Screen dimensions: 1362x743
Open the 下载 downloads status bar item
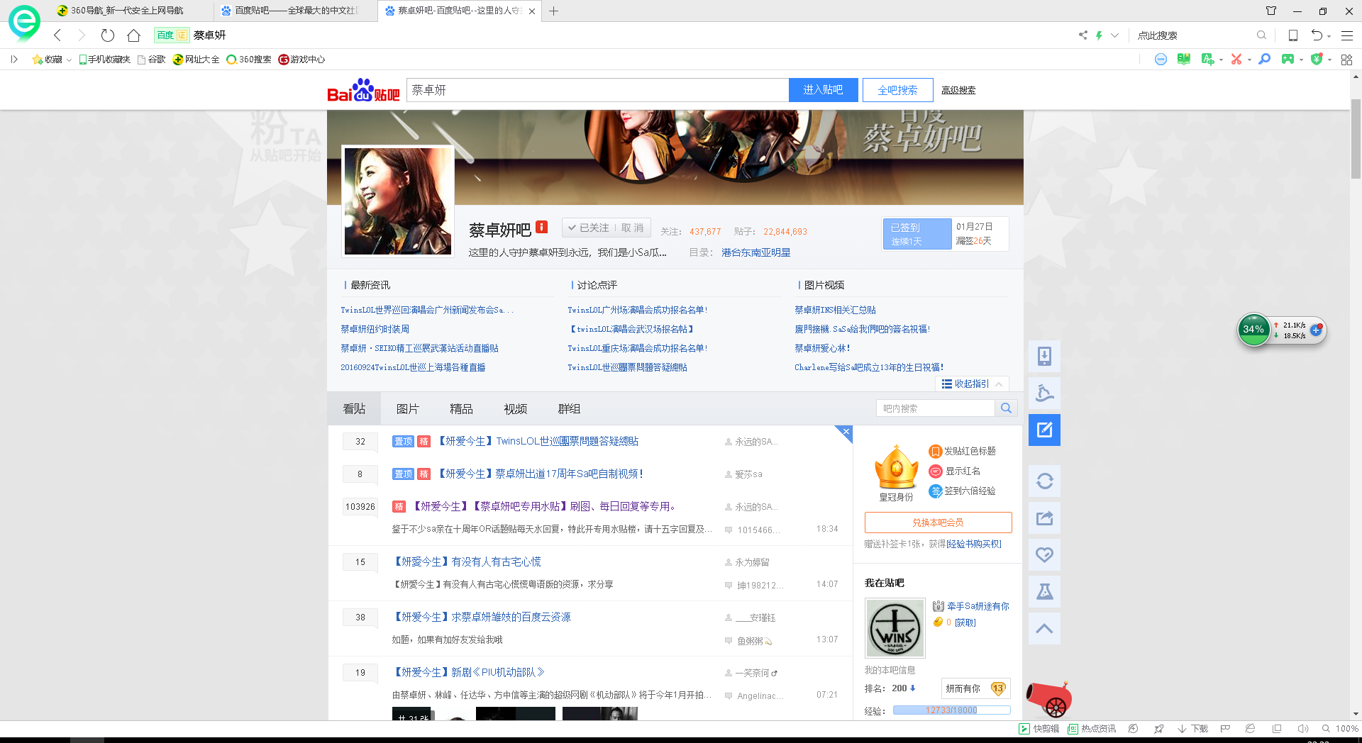tap(1193, 729)
